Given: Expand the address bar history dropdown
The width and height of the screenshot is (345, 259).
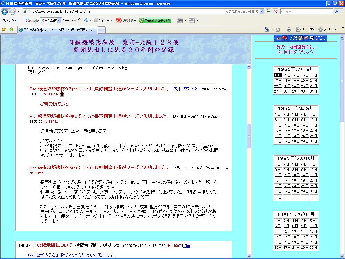Looking at the screenshot, I should 262,11.
